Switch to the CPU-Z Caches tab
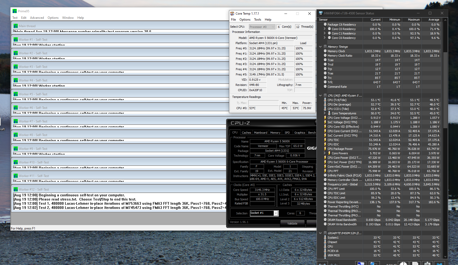This screenshot has width=458, height=265. (x=246, y=133)
